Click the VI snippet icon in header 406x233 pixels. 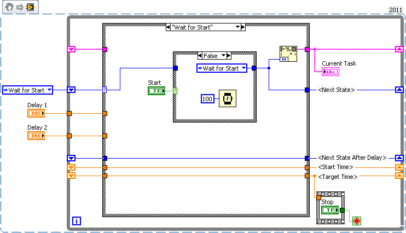pyautogui.click(x=30, y=7)
